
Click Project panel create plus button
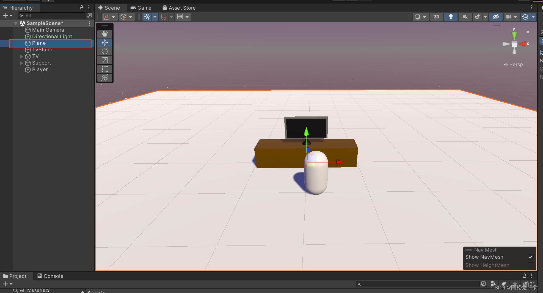5,284
